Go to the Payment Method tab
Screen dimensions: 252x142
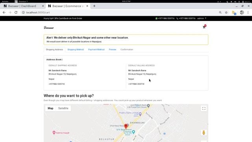(96, 50)
